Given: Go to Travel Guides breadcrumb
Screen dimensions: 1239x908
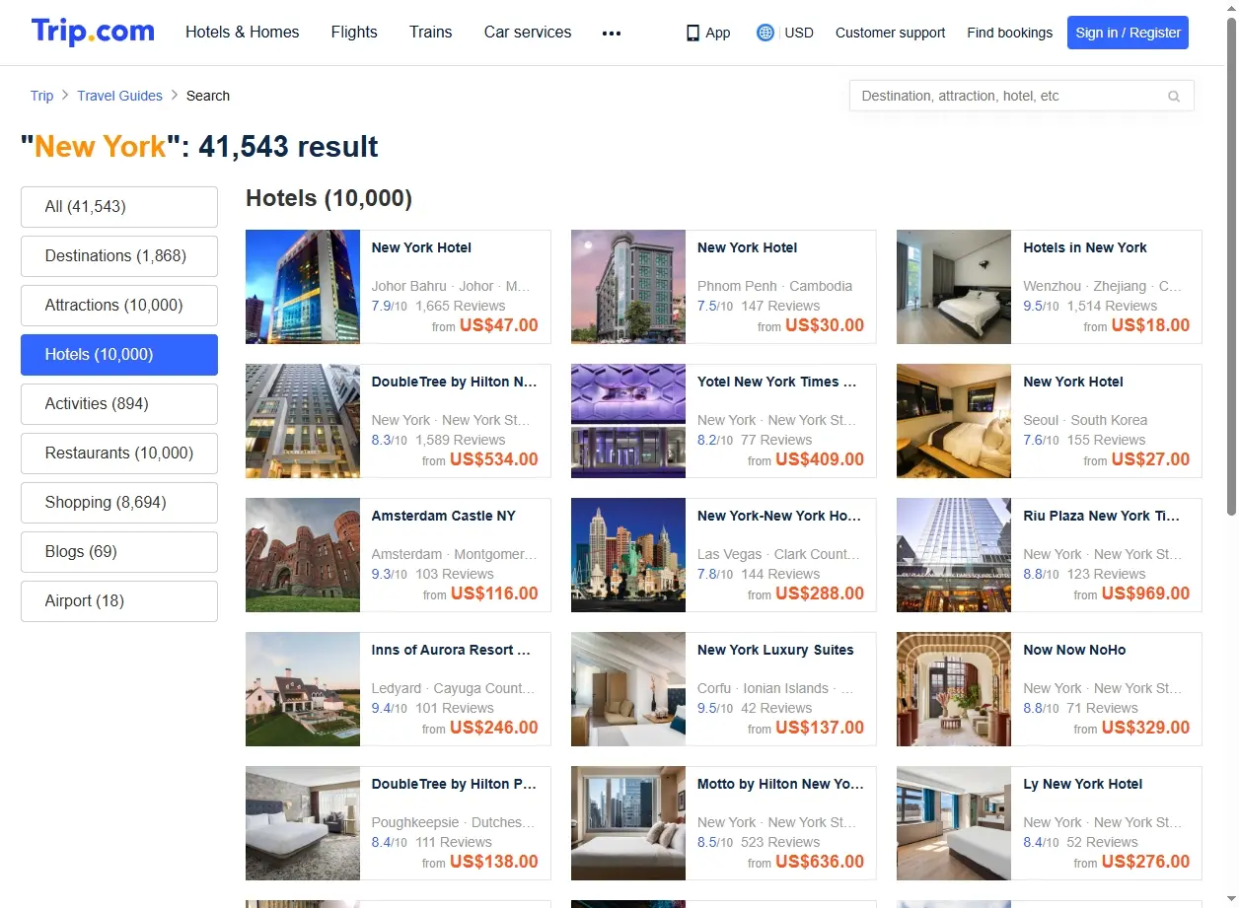Looking at the screenshot, I should tap(119, 96).
